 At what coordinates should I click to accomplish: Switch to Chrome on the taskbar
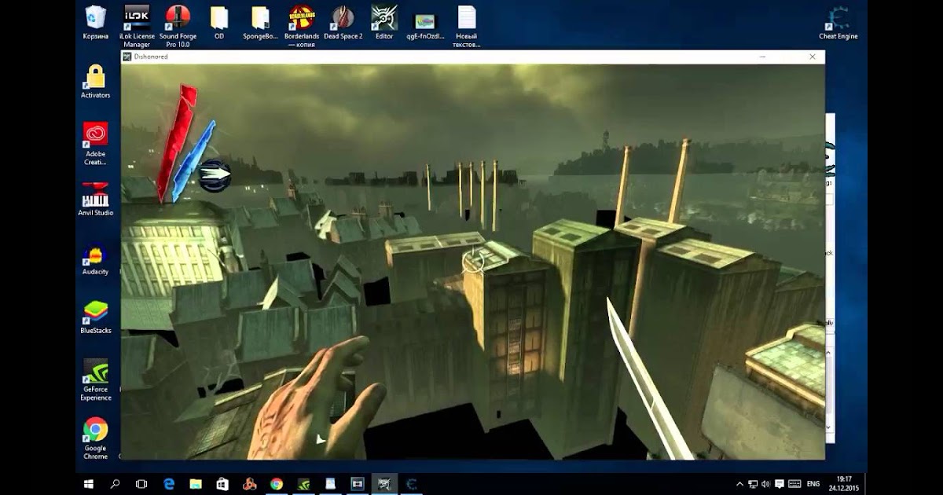(x=277, y=484)
